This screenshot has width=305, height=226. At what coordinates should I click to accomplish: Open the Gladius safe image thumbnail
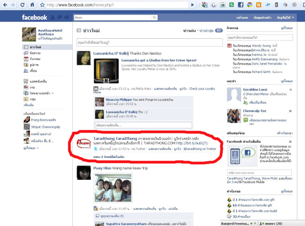[106, 71]
